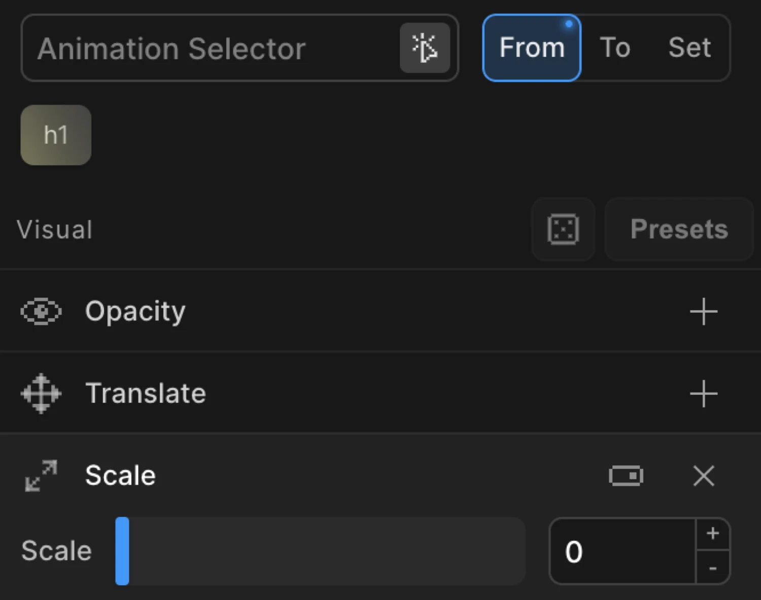
Task: Click the Scale value number field
Action: tap(622, 551)
